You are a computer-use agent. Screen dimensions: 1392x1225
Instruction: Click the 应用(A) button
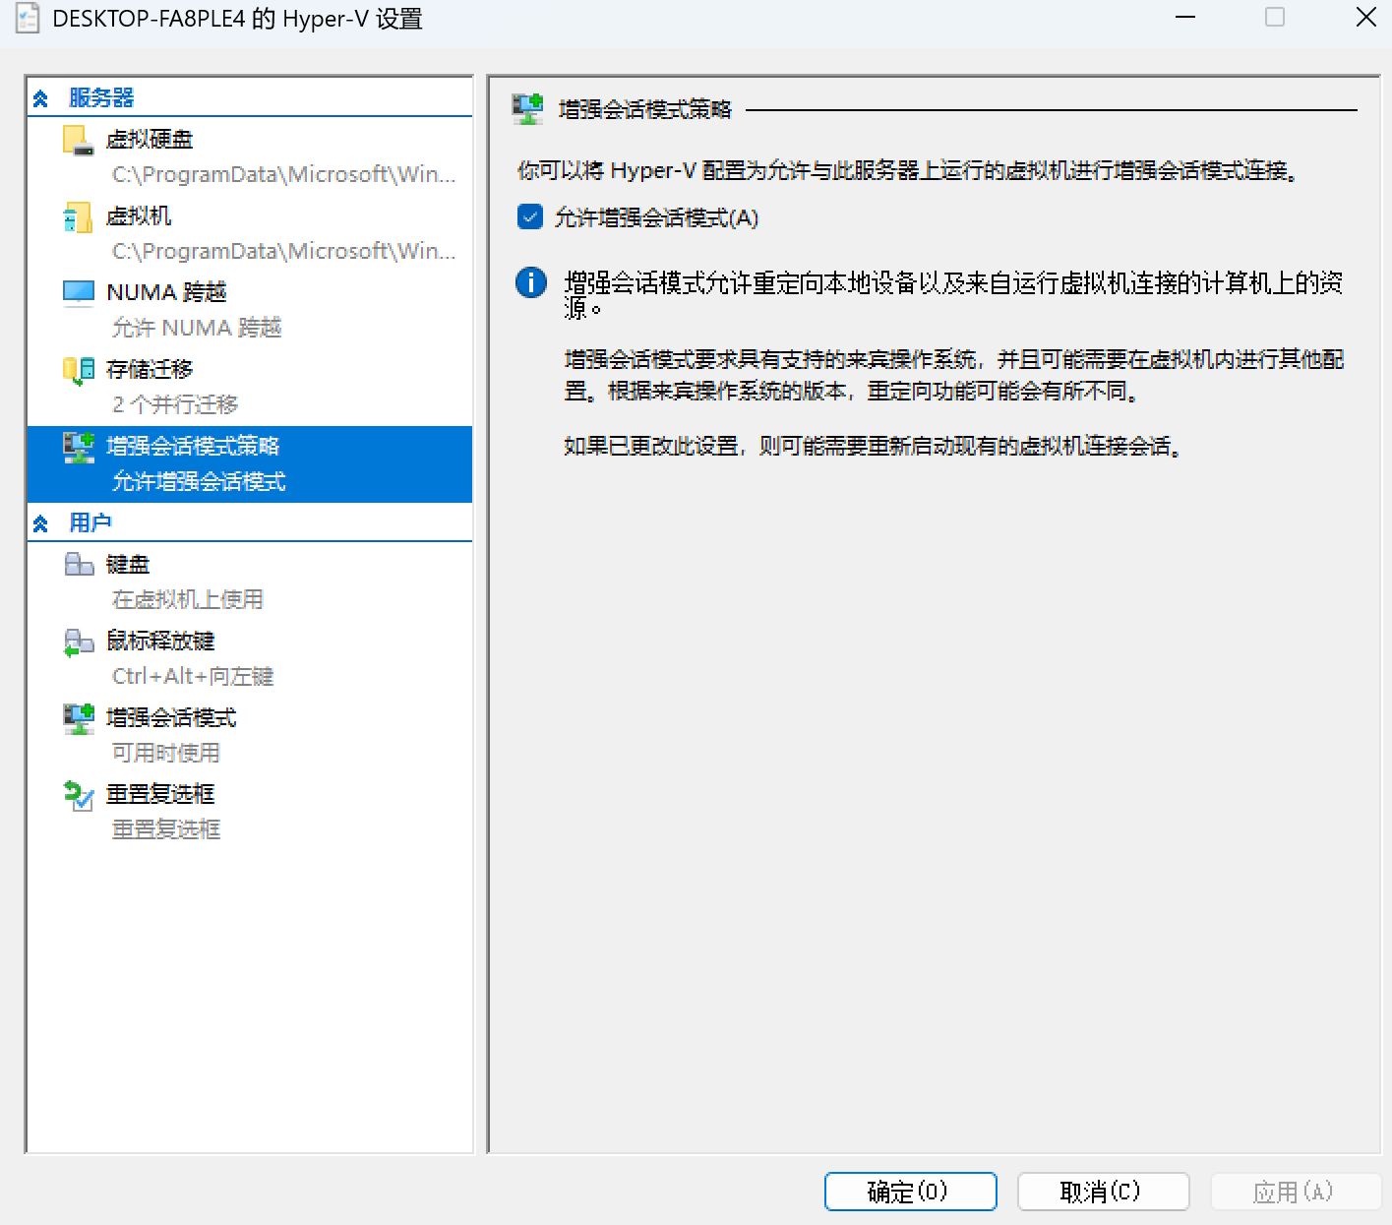pos(1296,1192)
